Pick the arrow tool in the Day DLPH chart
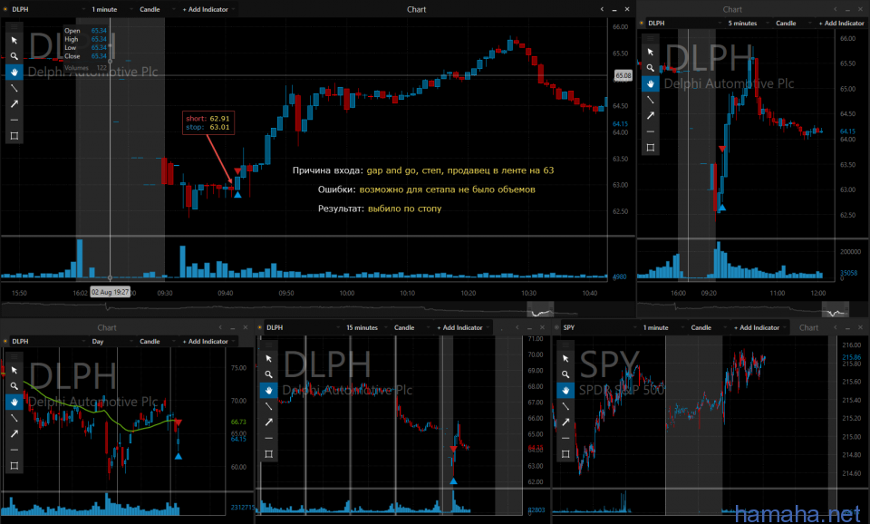870x524 pixels. pos(14,433)
